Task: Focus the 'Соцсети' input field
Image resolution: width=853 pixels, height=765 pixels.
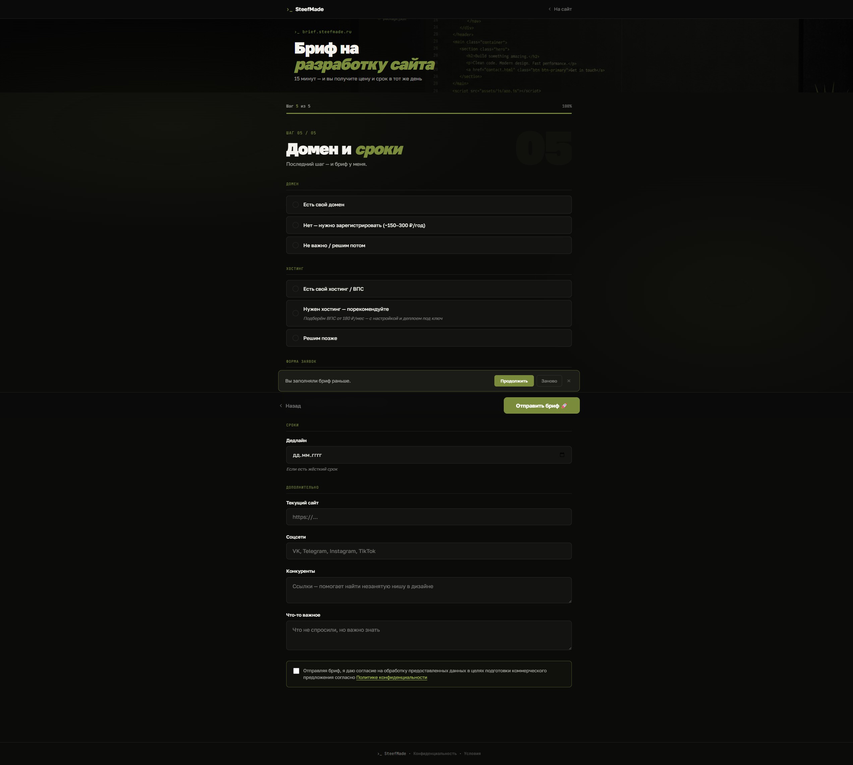Action: pos(429,551)
